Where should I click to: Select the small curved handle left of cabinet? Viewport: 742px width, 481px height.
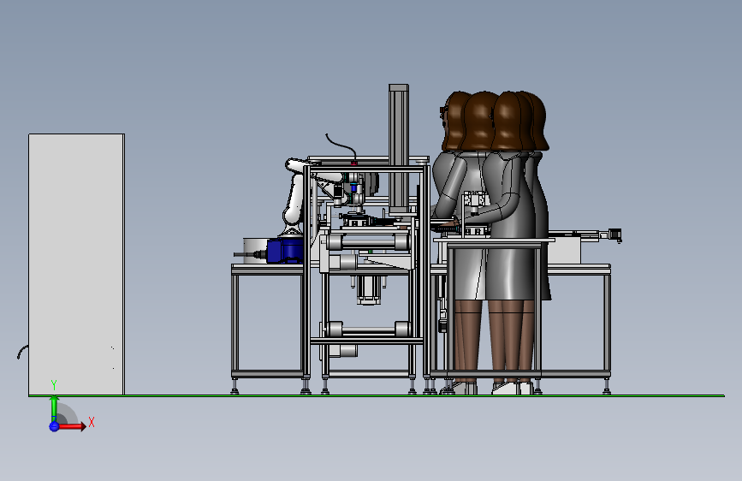tap(22, 353)
